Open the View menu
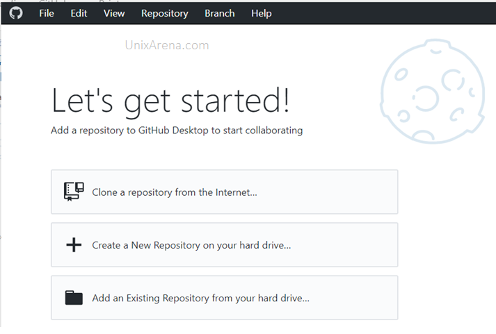 [114, 13]
